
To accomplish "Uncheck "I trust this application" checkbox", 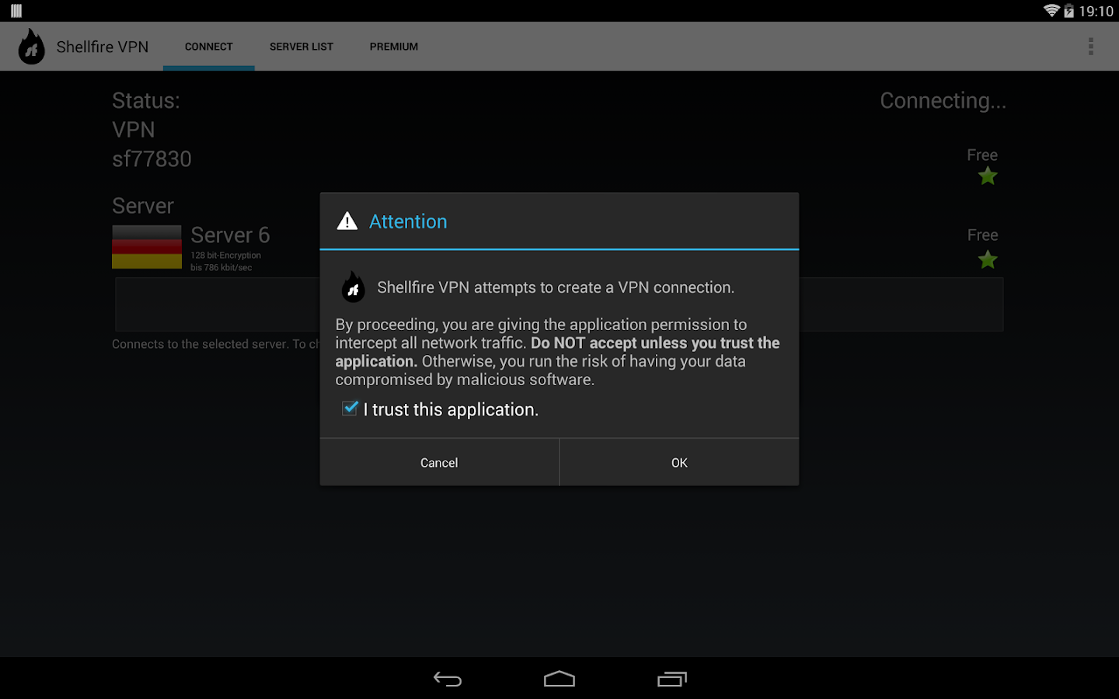I will [x=350, y=409].
